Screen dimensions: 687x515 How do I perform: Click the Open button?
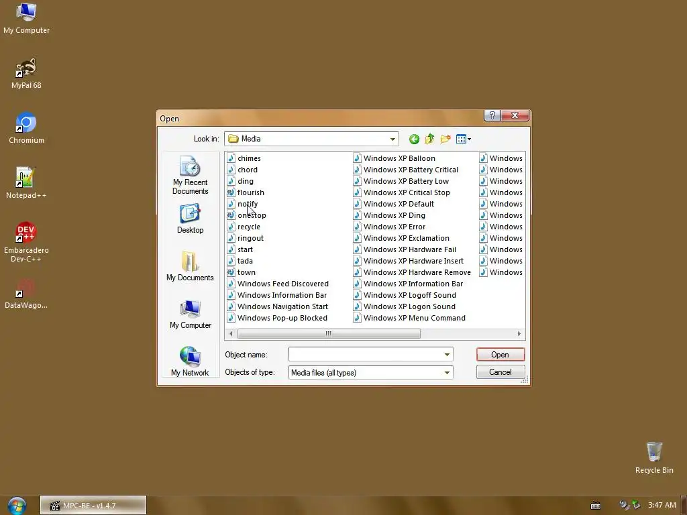click(500, 355)
